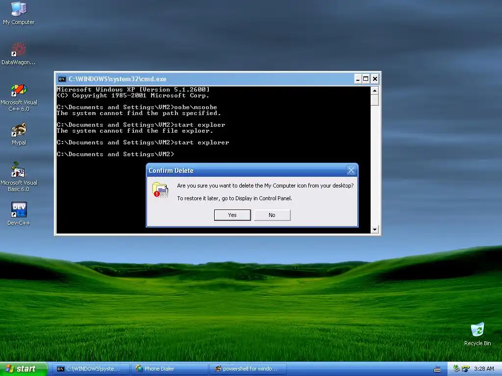
Task: Select the DataWagon shortcut icon
Action: [x=19, y=53]
